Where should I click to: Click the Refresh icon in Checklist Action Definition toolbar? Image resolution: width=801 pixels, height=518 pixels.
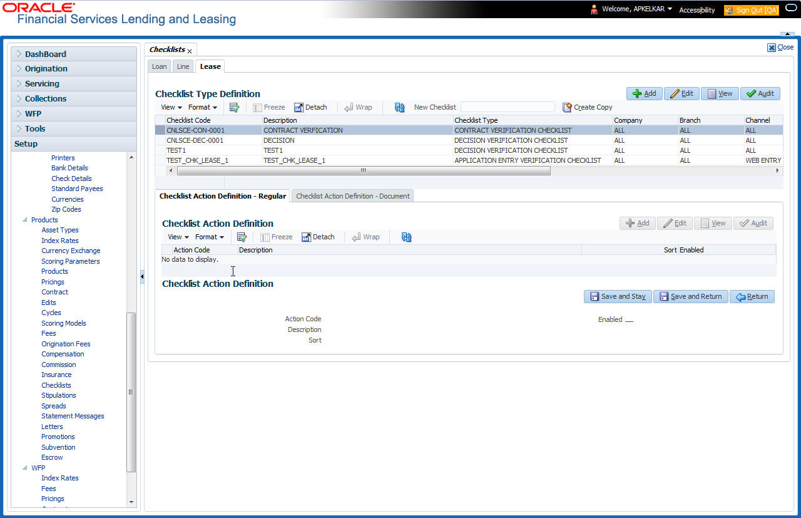click(407, 237)
